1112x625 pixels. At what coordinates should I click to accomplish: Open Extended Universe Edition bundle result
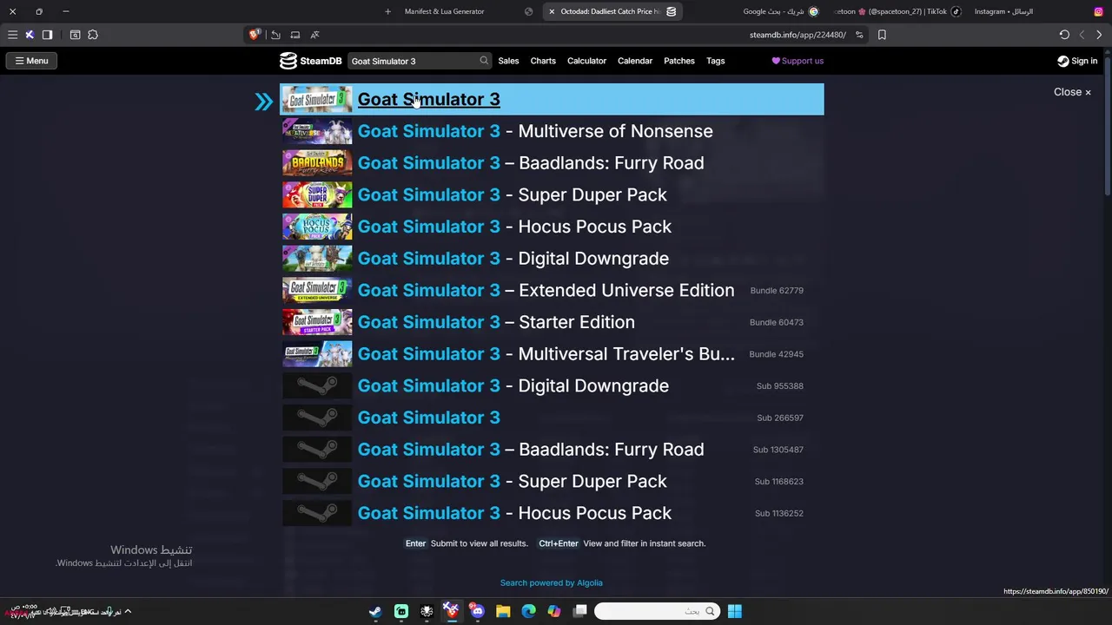coord(552,290)
